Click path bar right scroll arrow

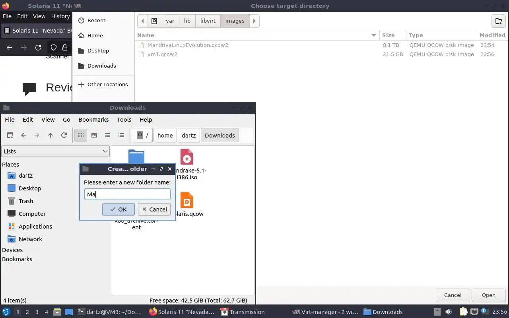point(254,21)
